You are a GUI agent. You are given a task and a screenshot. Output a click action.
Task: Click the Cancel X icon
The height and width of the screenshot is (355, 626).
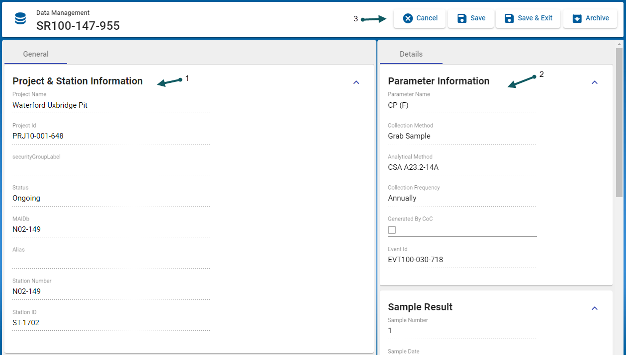[408, 18]
